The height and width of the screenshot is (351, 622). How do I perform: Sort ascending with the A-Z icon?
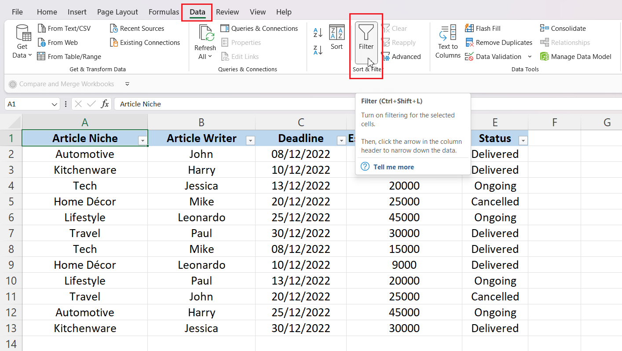(x=318, y=33)
